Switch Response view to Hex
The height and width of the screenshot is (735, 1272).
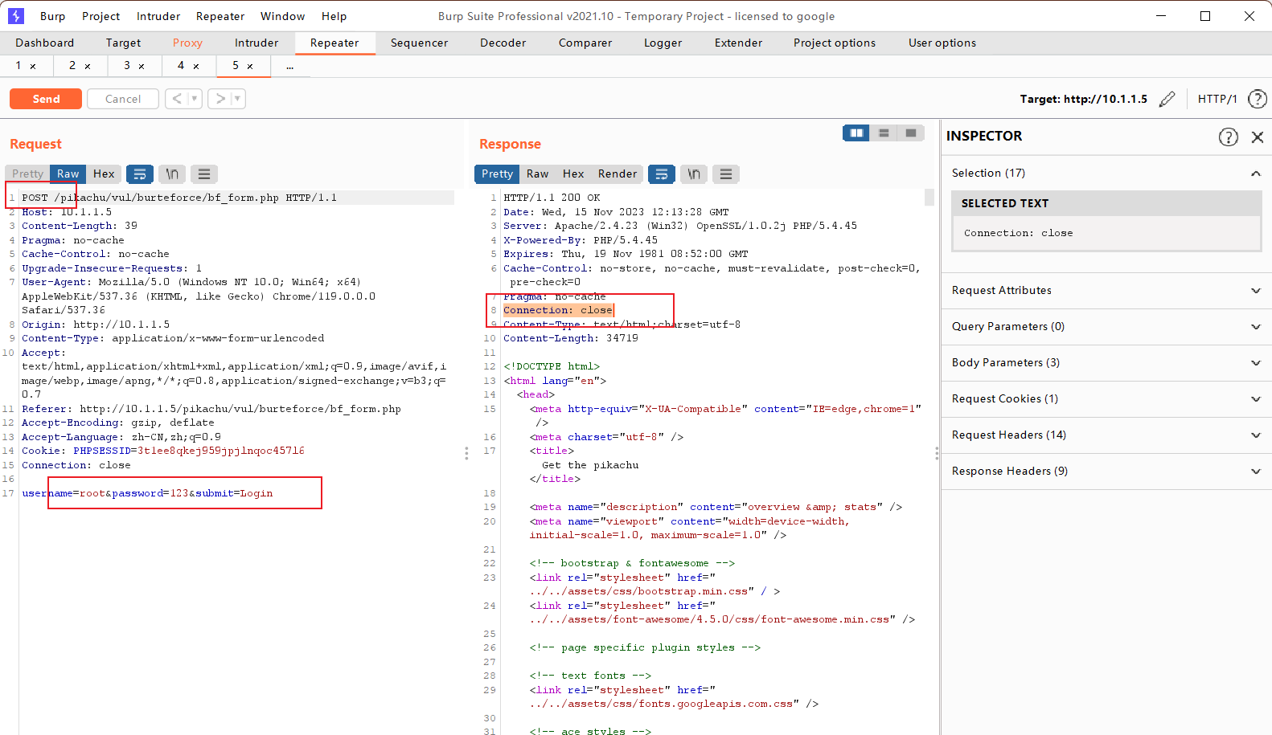click(573, 174)
